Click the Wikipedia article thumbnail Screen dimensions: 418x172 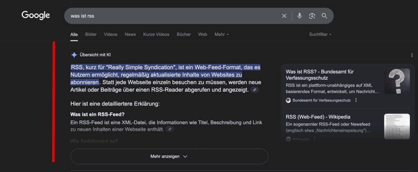click(397, 126)
